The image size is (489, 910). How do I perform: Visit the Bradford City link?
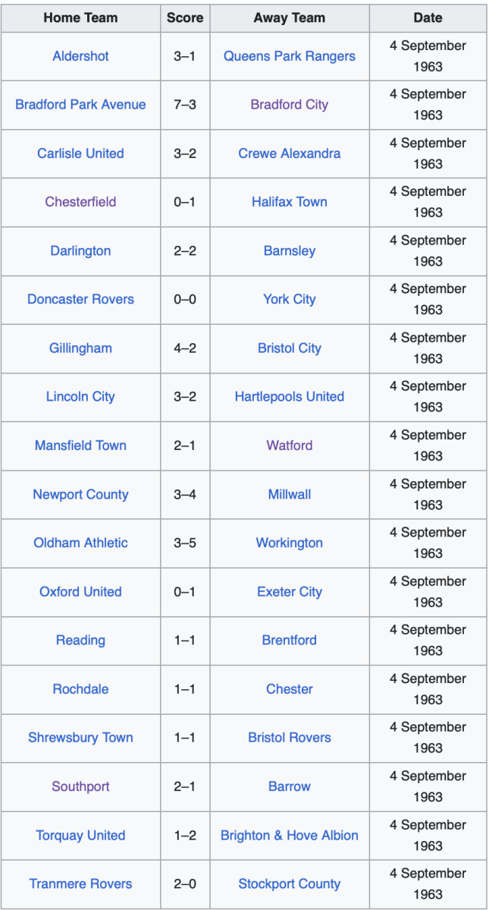click(289, 105)
